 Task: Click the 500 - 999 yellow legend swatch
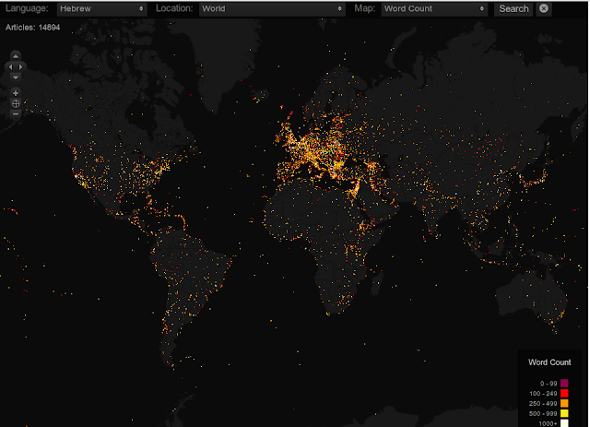pos(564,413)
